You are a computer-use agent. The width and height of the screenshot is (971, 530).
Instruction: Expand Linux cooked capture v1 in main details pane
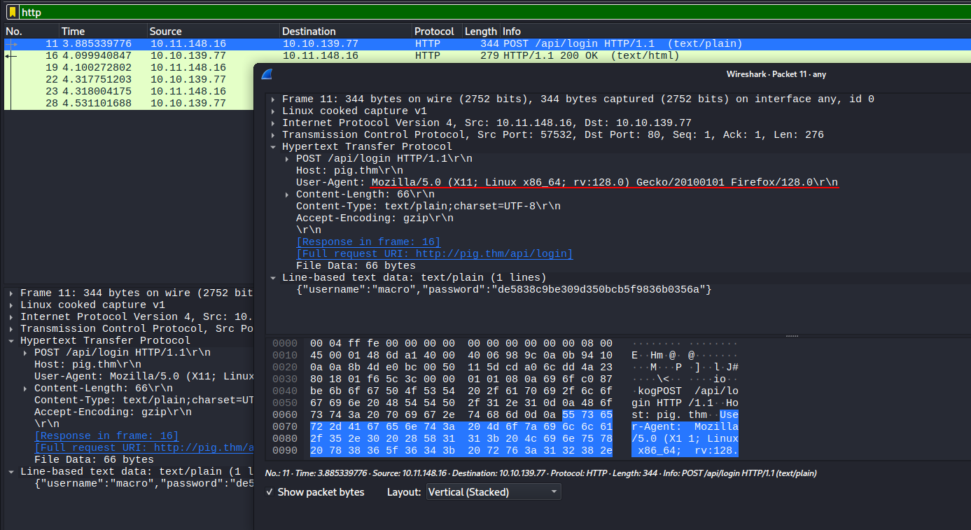[x=11, y=305]
